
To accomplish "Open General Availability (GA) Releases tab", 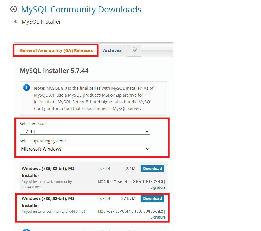I will (x=56, y=50).
